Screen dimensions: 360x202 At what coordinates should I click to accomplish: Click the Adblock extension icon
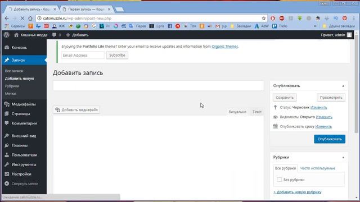pos(282,19)
